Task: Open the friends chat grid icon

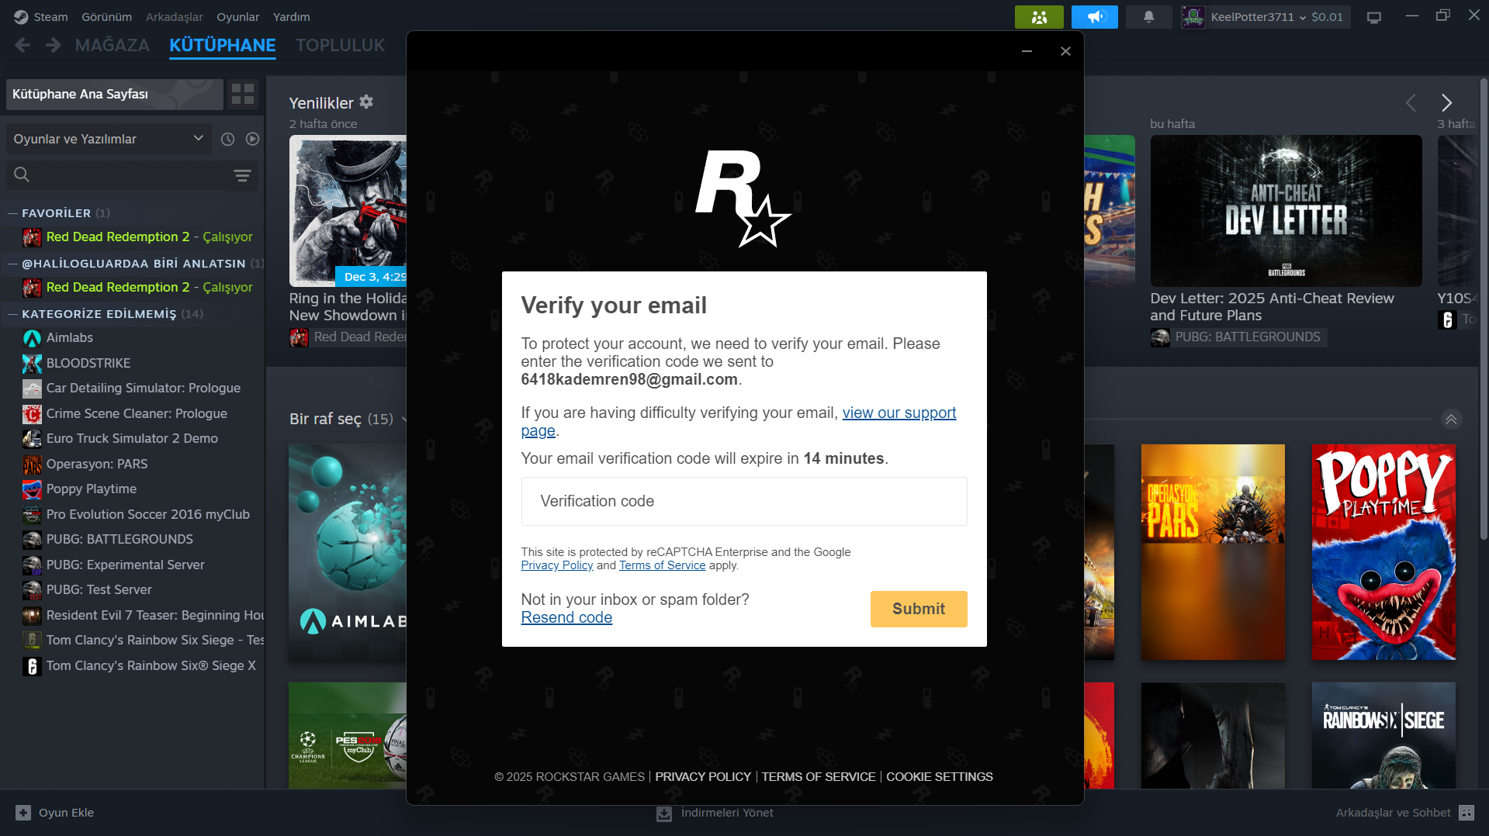Action: point(1466,813)
